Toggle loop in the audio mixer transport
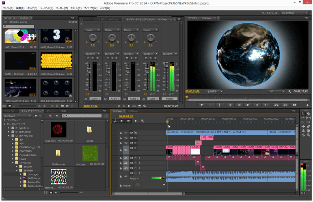Viewport: 313px width, 202px height. [x=139, y=106]
